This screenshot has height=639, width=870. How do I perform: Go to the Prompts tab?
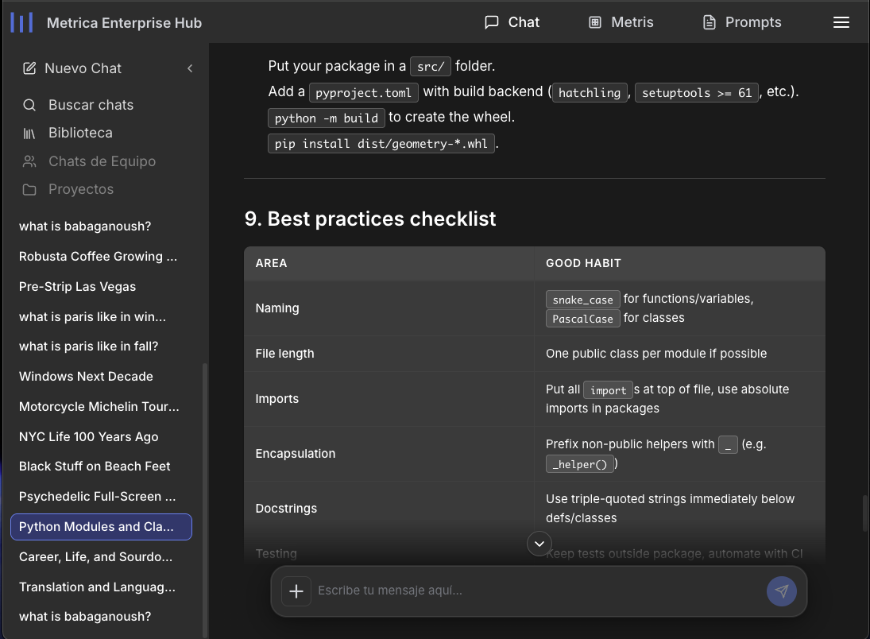pyautogui.click(x=742, y=22)
